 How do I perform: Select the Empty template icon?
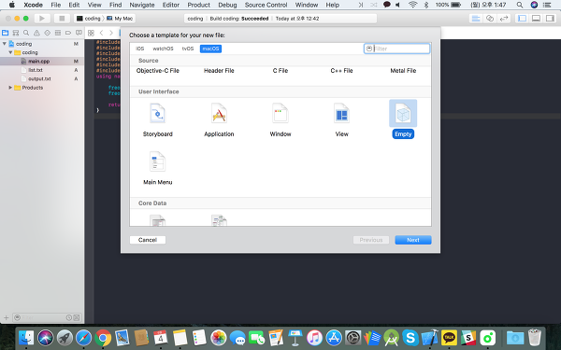[x=403, y=113]
